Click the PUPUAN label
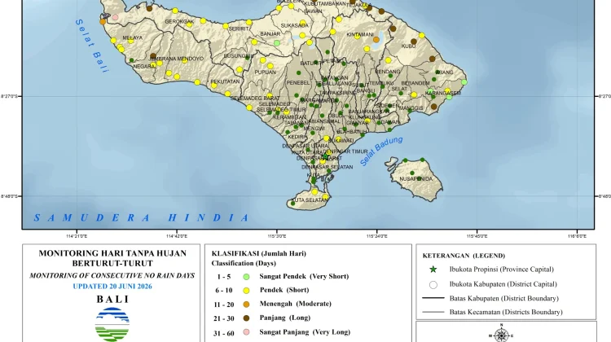611x342 pixels. coord(265,72)
